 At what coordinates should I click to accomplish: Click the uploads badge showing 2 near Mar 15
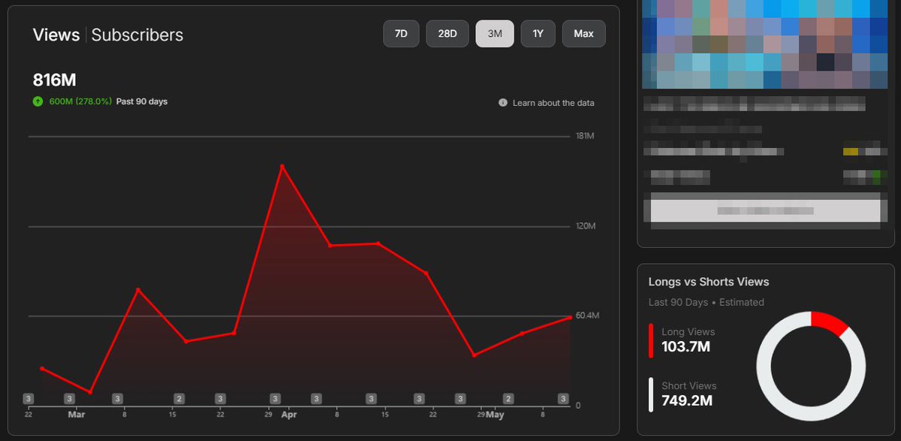pyautogui.click(x=179, y=398)
